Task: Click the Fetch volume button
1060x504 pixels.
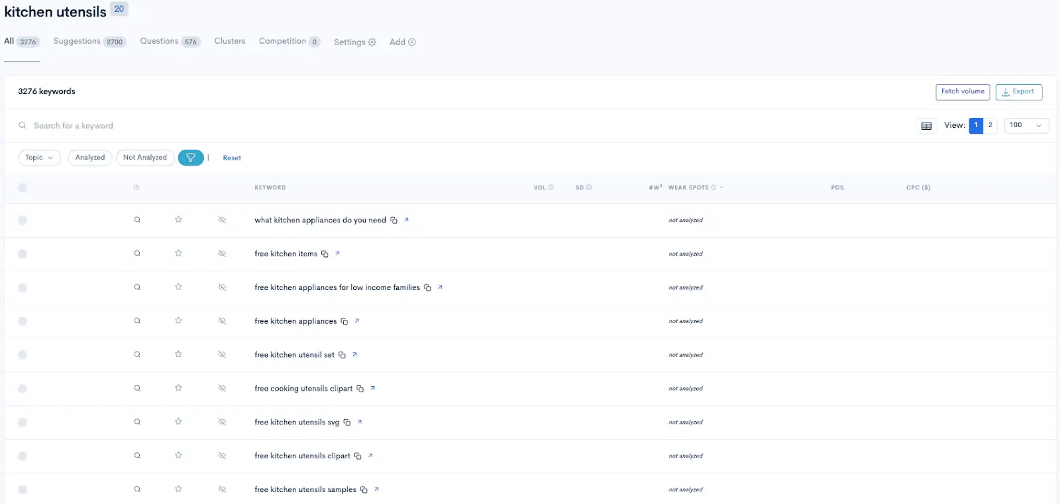Action: click(x=963, y=92)
